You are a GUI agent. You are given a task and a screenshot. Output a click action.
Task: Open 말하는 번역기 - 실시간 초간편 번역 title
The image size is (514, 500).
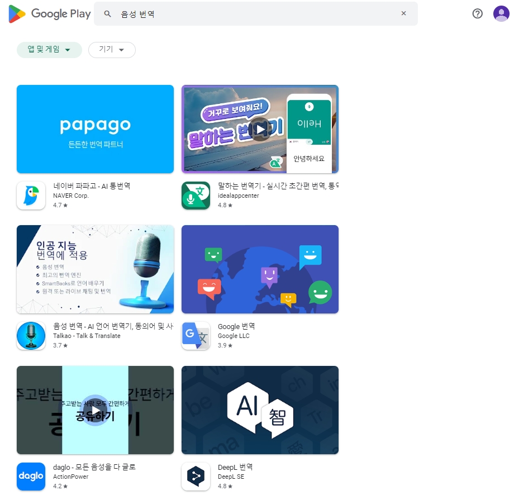point(278,186)
